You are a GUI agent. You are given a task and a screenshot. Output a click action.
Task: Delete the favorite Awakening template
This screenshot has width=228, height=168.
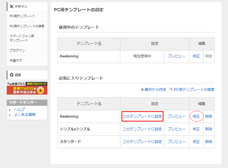209,117
